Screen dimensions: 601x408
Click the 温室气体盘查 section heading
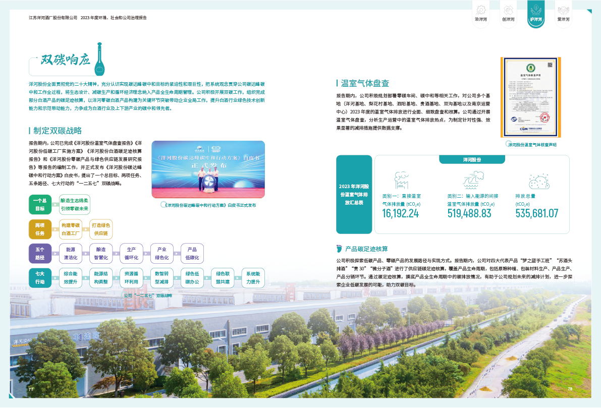point(365,83)
